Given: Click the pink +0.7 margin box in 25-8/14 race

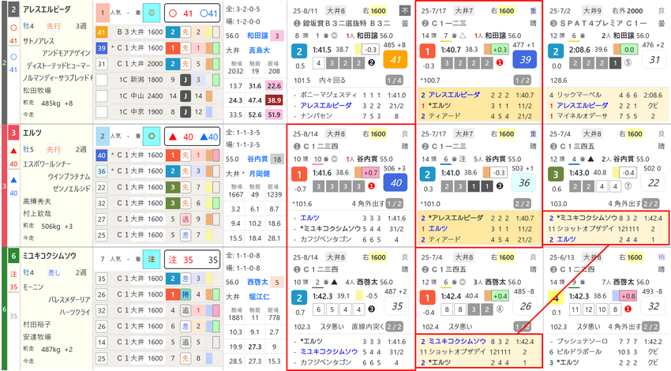Looking at the screenshot, I should pyautogui.click(x=370, y=173).
